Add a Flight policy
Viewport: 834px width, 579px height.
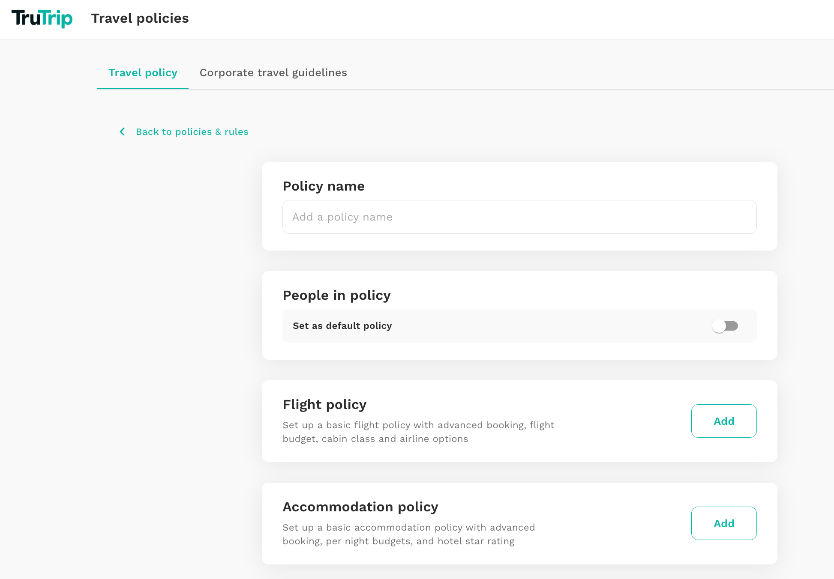tap(724, 421)
